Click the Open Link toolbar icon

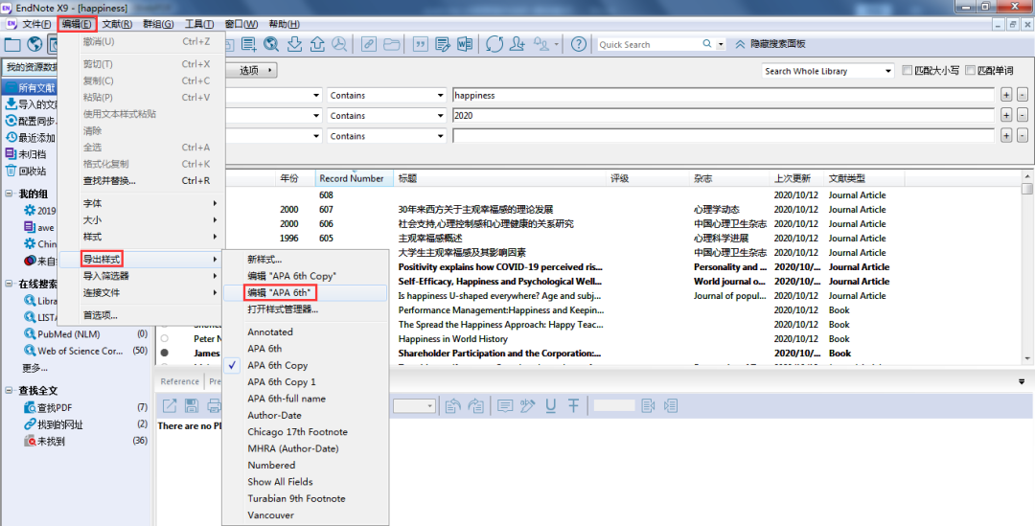pos(368,44)
